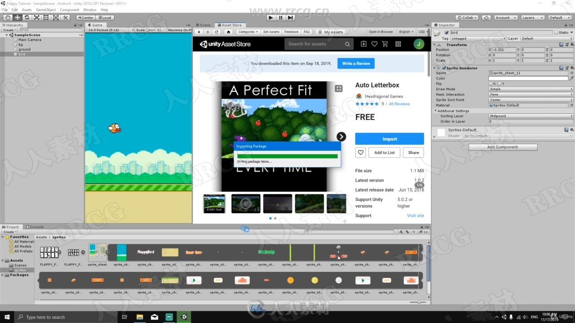The width and height of the screenshot is (575, 323).
Task: Open Asset Store downloads icon
Action: pos(363,44)
